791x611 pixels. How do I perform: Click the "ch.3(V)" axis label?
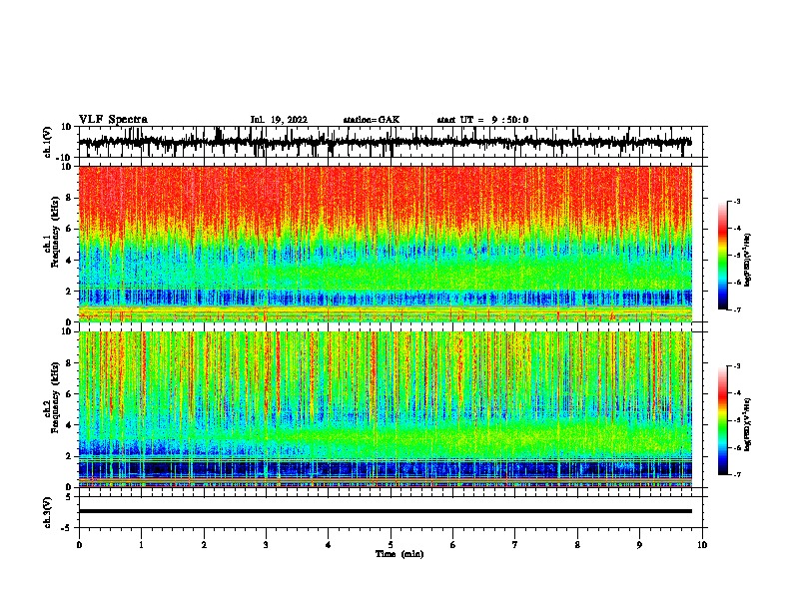point(48,512)
